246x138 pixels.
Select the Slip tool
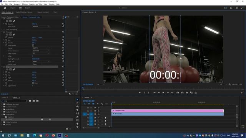click(77, 113)
